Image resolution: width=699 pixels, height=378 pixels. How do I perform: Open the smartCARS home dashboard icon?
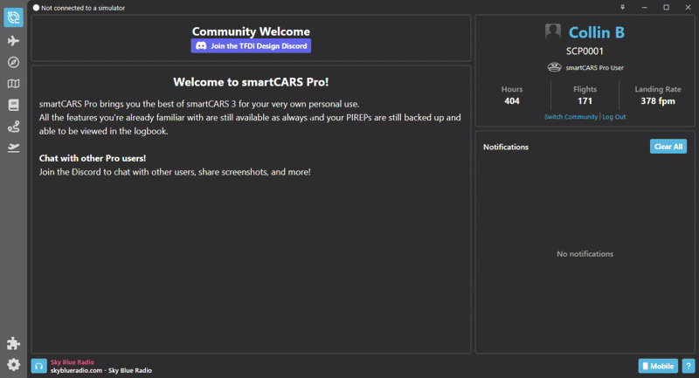[13, 17]
